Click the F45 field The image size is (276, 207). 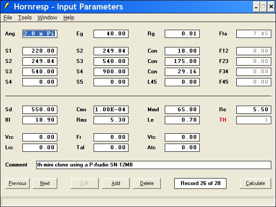[x=254, y=82]
